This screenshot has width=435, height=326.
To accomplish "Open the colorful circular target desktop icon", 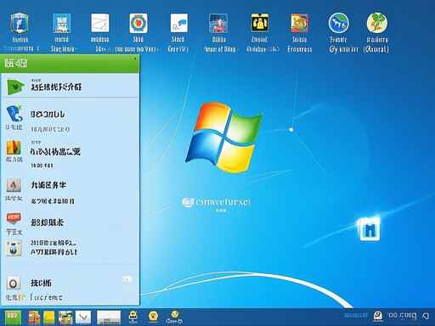I will 138,23.
